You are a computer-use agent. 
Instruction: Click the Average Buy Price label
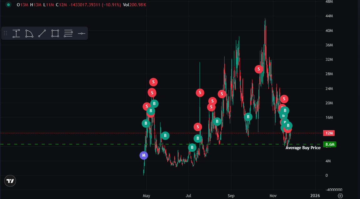point(303,148)
